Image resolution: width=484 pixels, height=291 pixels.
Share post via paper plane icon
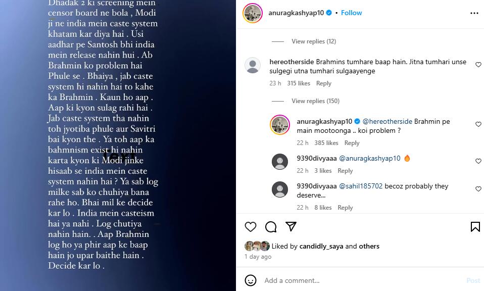tap(291, 226)
